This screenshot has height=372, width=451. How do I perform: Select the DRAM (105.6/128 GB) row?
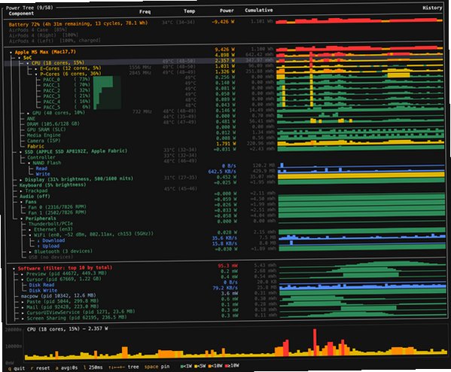point(53,124)
